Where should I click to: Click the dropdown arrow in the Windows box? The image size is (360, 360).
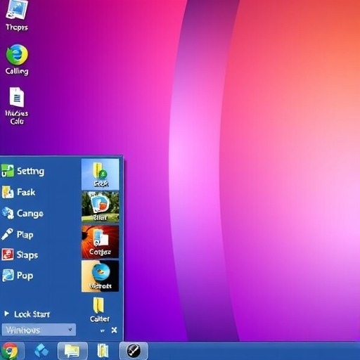pyautogui.click(x=70, y=330)
